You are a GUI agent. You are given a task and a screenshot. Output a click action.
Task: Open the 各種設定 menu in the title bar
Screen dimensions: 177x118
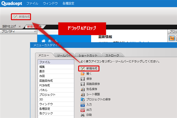(68, 3)
